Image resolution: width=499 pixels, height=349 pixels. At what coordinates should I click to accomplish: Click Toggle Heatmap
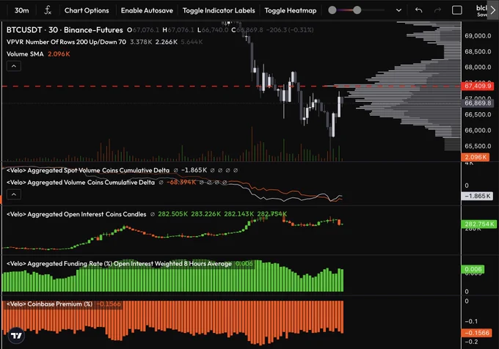coord(291,10)
